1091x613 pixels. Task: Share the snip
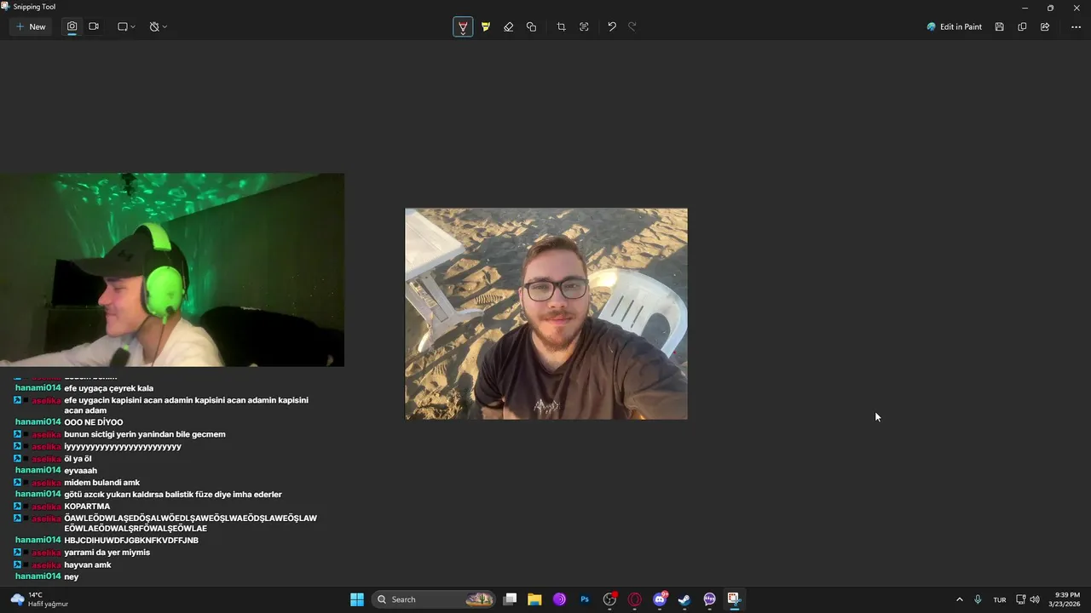click(x=1045, y=26)
